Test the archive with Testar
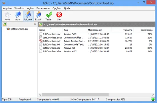The width and height of the screenshot is (157, 103). 49,16
